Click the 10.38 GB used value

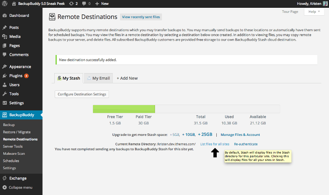229,123
